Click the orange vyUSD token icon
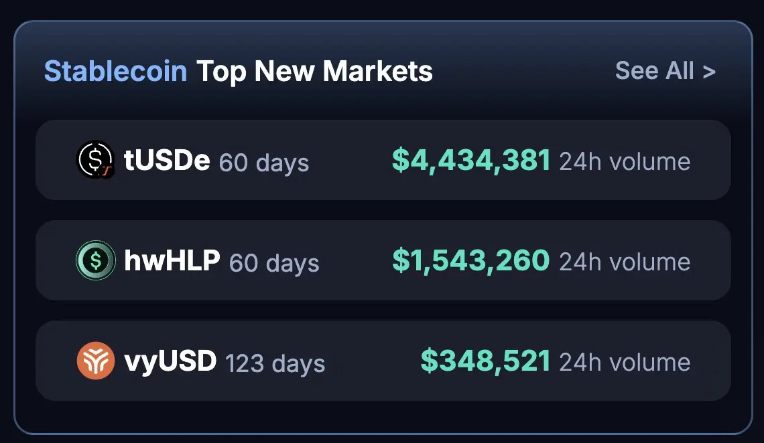 (95, 361)
